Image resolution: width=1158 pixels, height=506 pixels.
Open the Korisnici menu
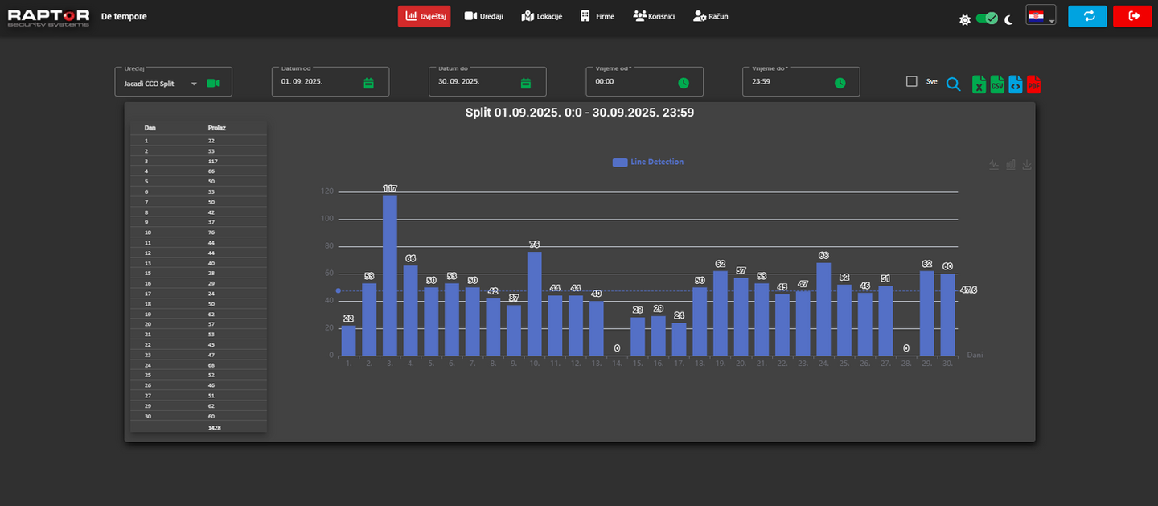click(x=654, y=16)
